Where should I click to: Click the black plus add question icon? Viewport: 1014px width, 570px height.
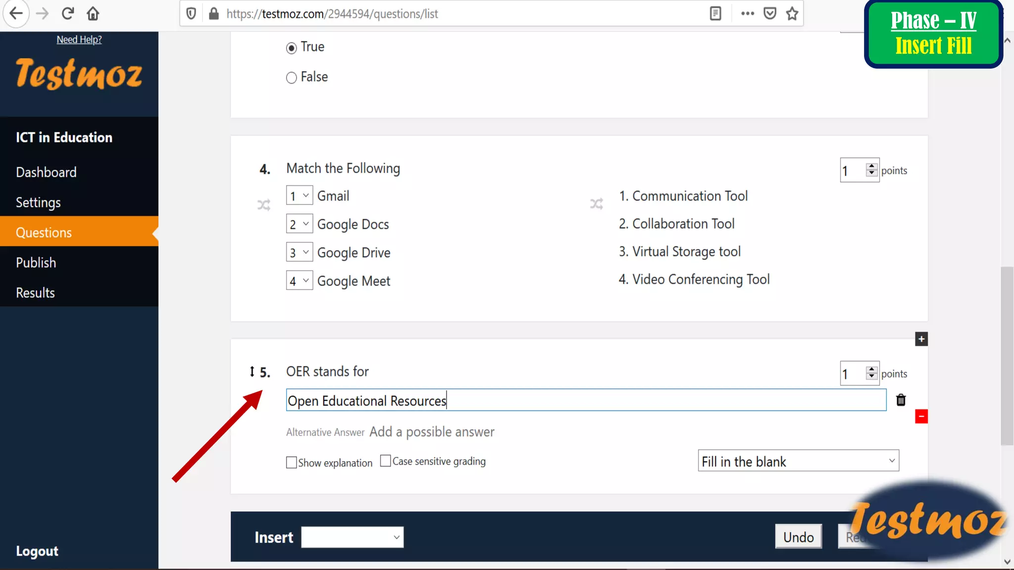click(921, 339)
